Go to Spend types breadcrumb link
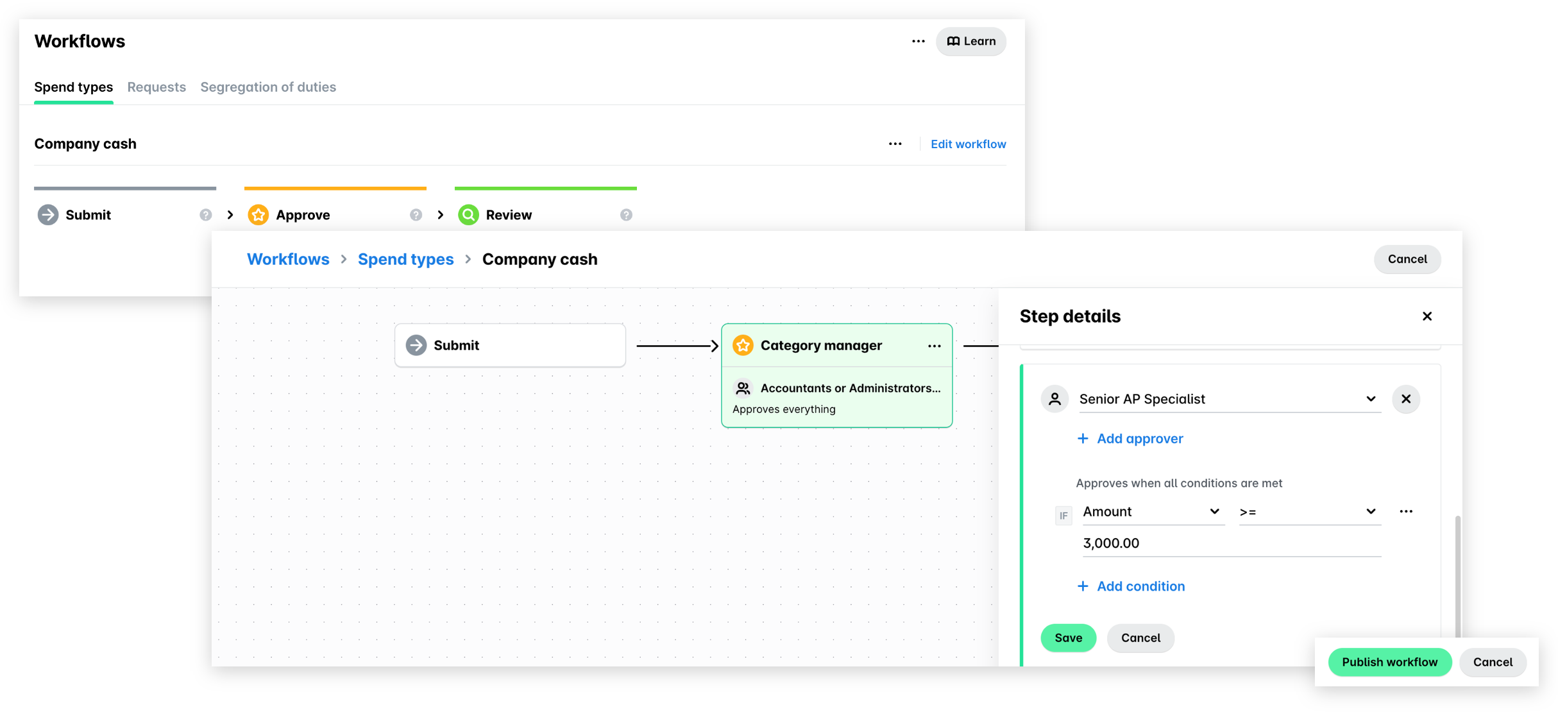The image size is (1558, 712). [405, 259]
